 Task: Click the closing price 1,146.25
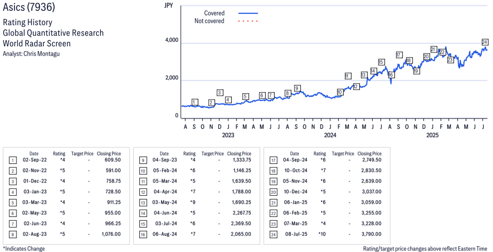click(241, 171)
